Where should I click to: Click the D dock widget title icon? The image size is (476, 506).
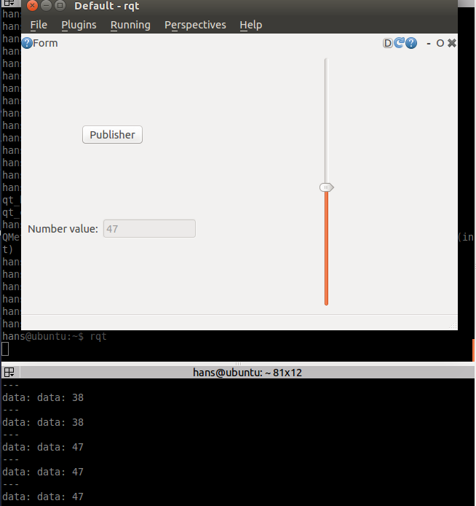pos(388,43)
